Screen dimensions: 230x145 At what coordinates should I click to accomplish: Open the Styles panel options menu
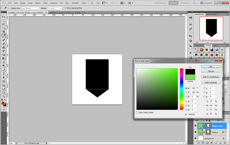click(228, 46)
